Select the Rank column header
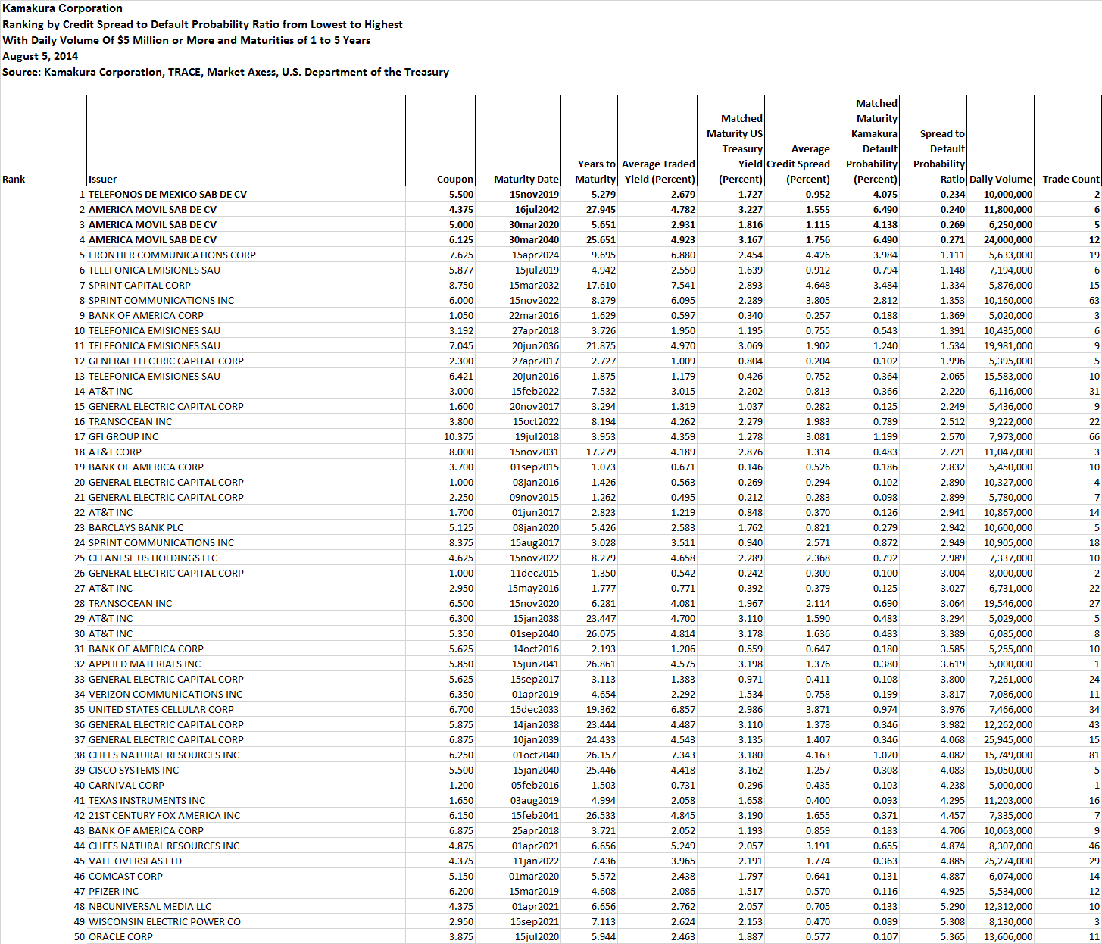 point(11,179)
